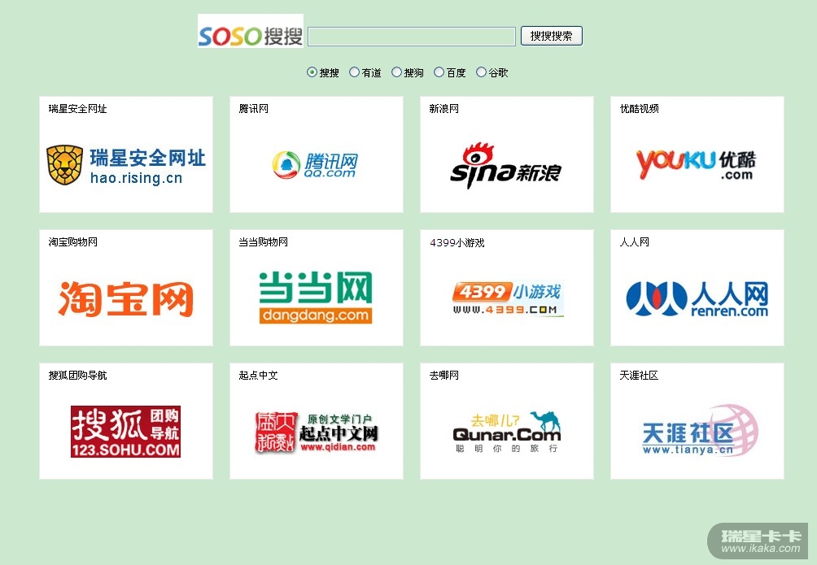
Task: Click the 人人网 title text
Action: pos(635,242)
